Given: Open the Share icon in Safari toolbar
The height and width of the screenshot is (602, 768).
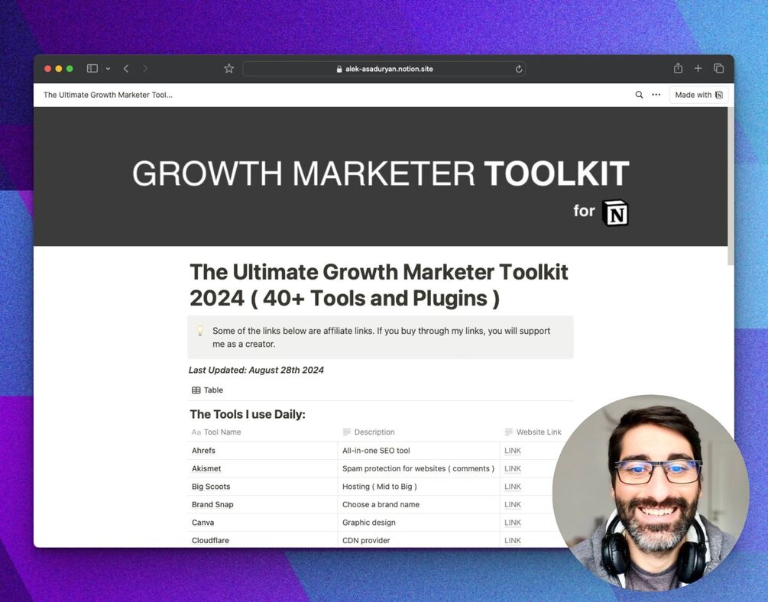Looking at the screenshot, I should [x=678, y=68].
